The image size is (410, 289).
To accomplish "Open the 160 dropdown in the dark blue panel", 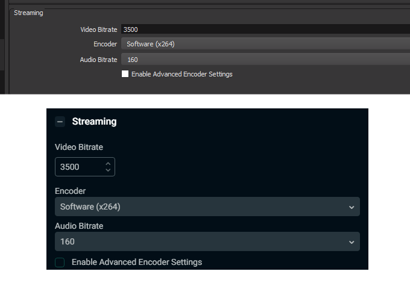I will [x=205, y=241].
